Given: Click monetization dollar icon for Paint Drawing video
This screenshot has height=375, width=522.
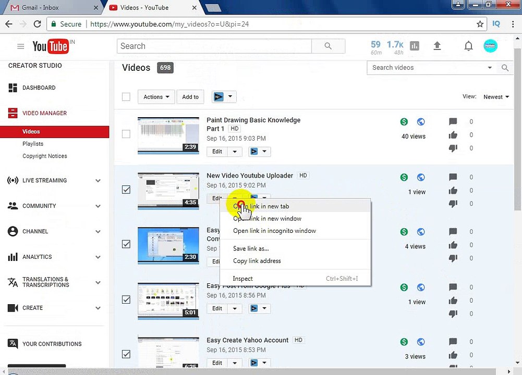Looking at the screenshot, I should pos(404,122).
